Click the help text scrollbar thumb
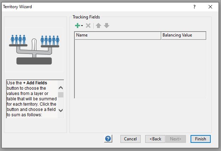221x151 pixels. pos(61,95)
